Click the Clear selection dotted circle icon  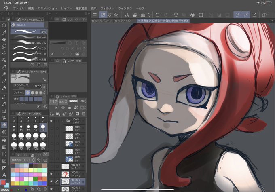click(176, 15)
